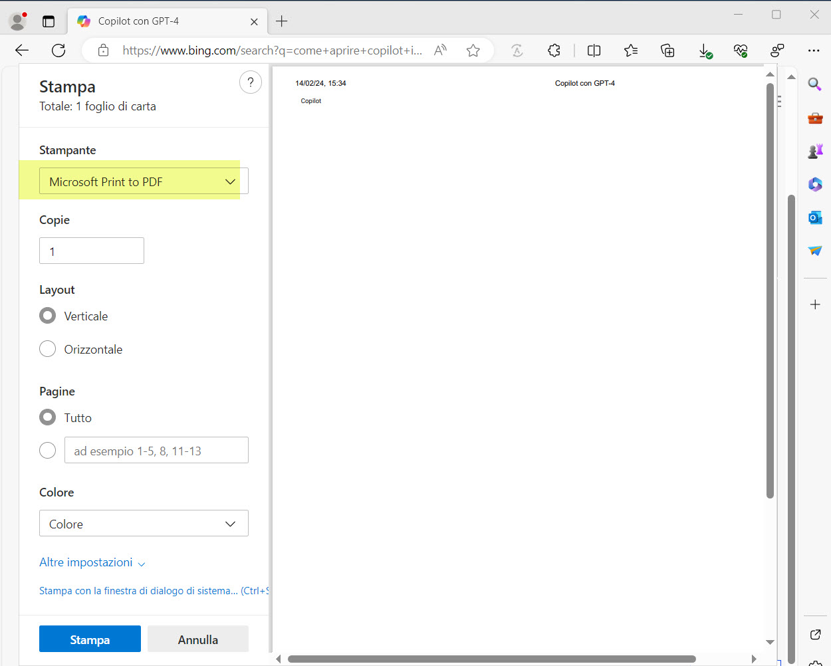The height and width of the screenshot is (666, 831).
Task: Open a new tab with plus button
Action: (282, 21)
